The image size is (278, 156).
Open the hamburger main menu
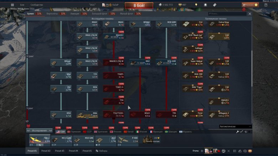pyautogui.click(x=12, y=5)
